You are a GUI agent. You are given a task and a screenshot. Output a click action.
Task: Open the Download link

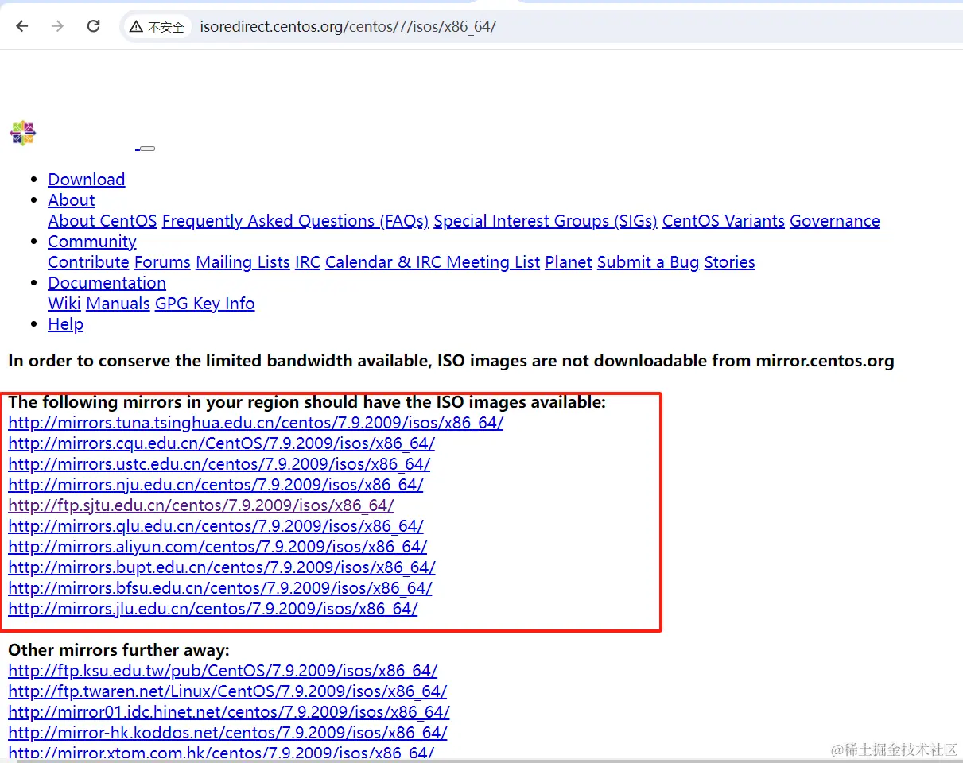87,180
